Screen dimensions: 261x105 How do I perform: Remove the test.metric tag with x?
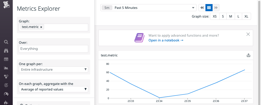41,27
